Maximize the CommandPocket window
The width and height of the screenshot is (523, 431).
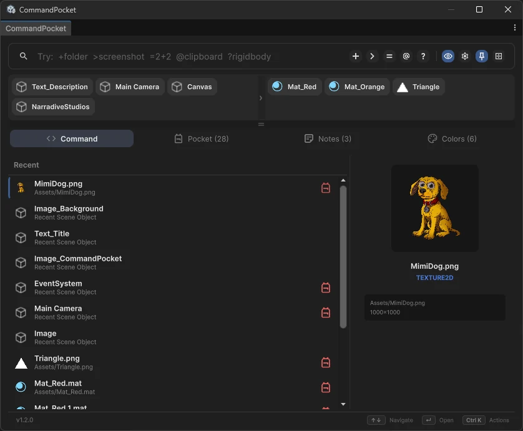[x=479, y=9]
